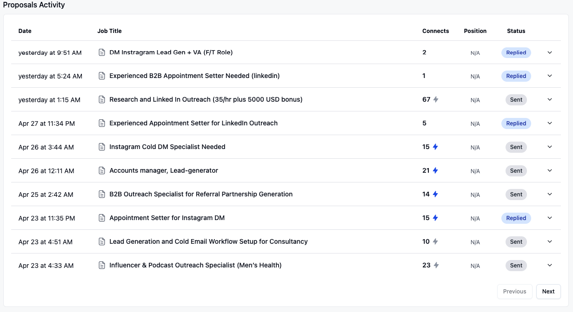This screenshot has width=573, height=312.
Task: Click the Previous page button
Action: click(514, 292)
